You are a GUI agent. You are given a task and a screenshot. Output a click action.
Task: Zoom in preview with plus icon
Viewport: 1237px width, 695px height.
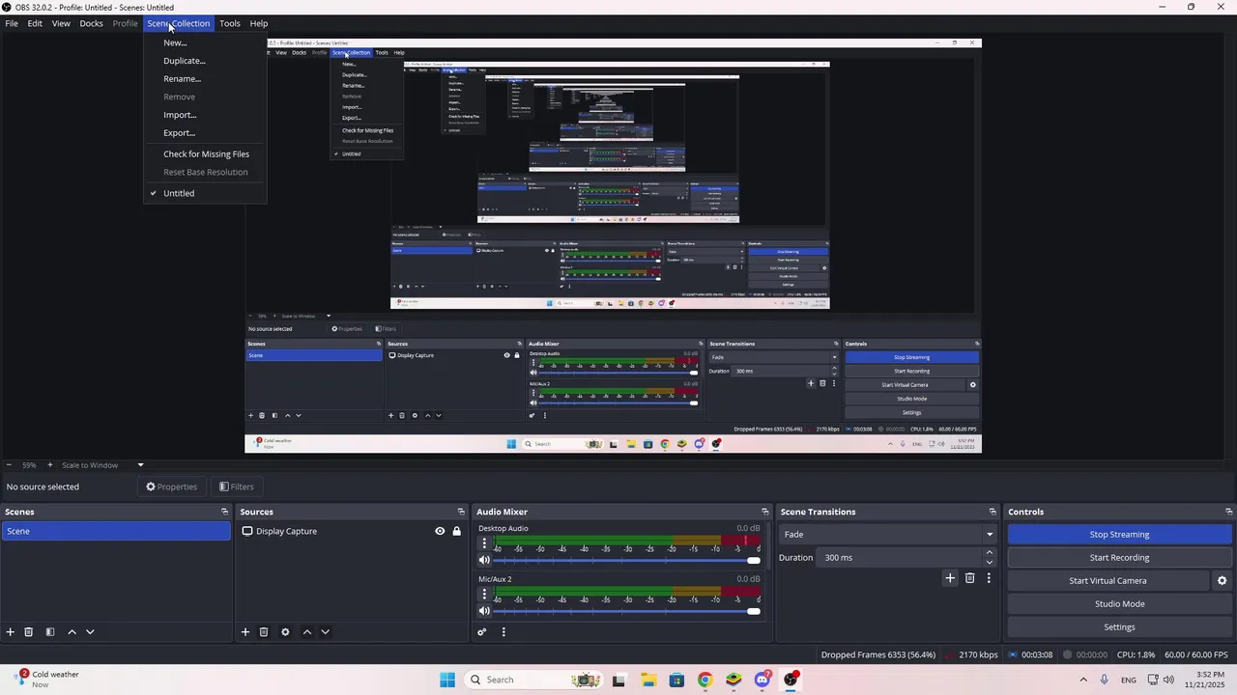coord(50,465)
